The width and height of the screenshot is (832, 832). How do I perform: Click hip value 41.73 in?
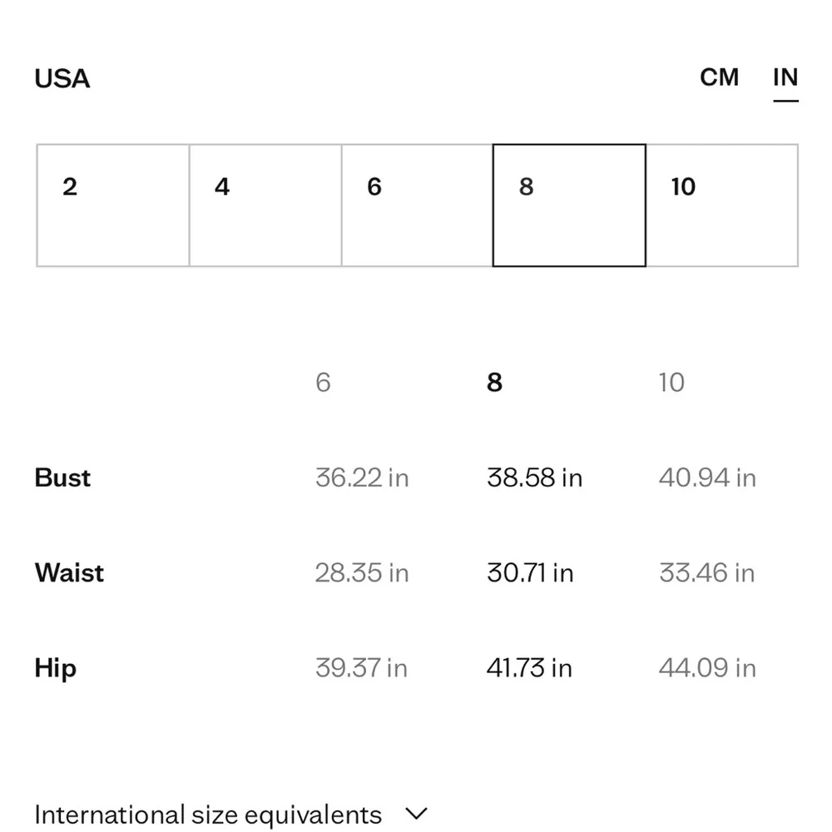click(x=529, y=668)
